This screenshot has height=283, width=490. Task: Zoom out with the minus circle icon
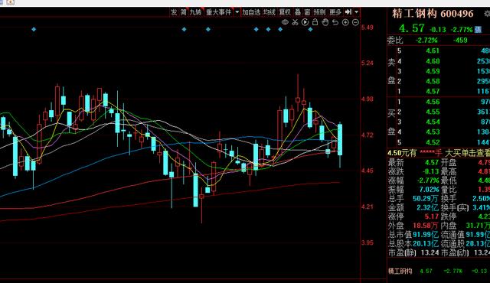coord(355,22)
